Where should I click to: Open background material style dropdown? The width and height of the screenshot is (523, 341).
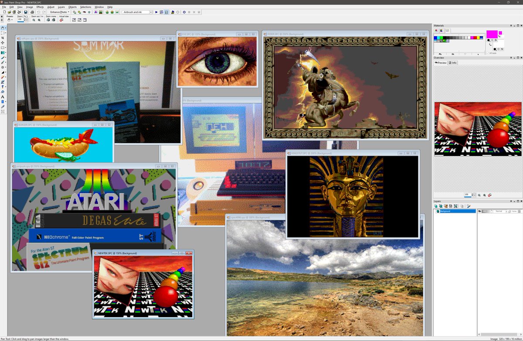tap(495, 49)
